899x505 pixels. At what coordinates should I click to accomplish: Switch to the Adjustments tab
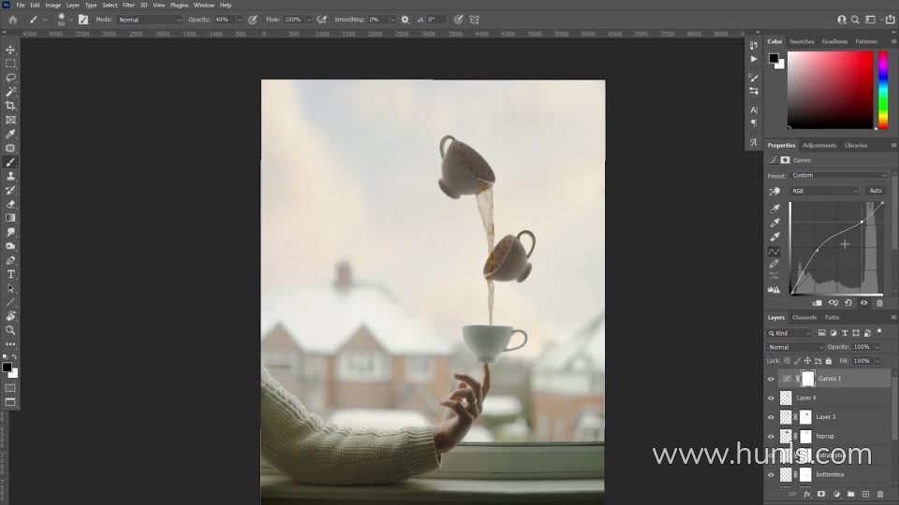coord(819,145)
